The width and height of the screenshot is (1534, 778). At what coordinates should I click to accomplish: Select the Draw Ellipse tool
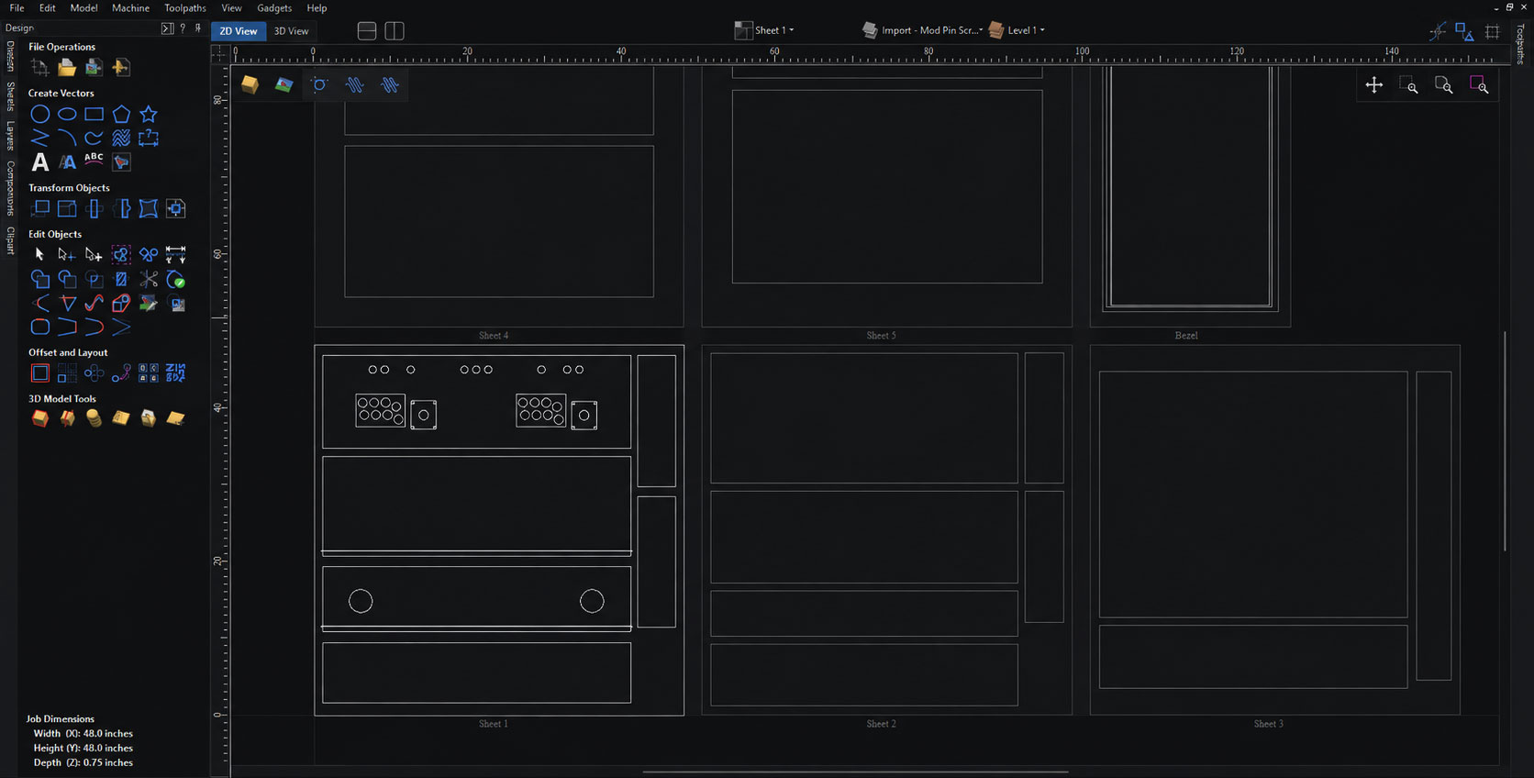tap(67, 115)
